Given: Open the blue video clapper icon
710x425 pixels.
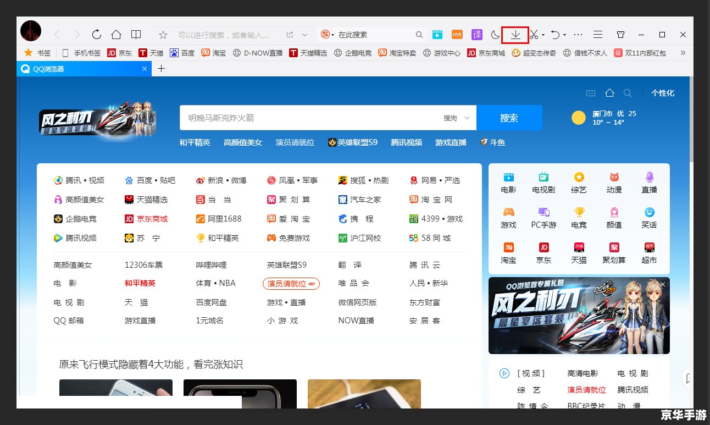Looking at the screenshot, I should (437, 35).
